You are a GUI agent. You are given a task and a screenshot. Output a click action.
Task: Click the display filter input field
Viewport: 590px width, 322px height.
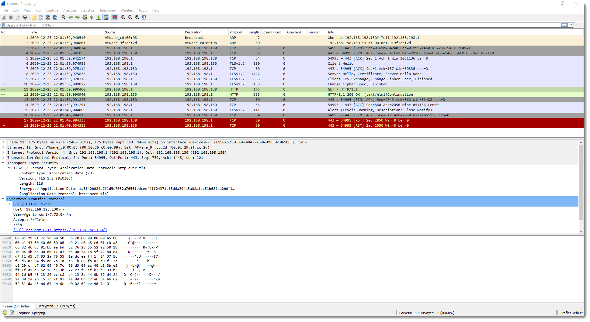(x=274, y=25)
